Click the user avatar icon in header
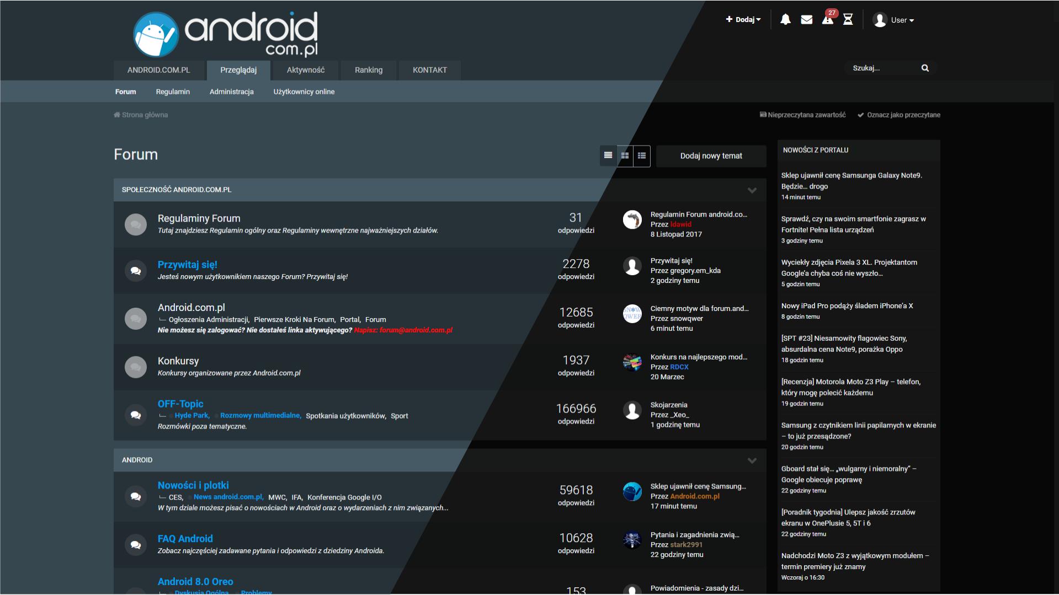Image resolution: width=1059 pixels, height=595 pixels. tap(880, 20)
